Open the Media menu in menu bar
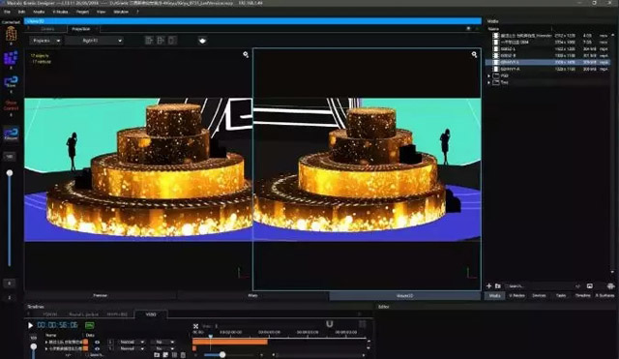This screenshot has width=619, height=359. [x=39, y=12]
